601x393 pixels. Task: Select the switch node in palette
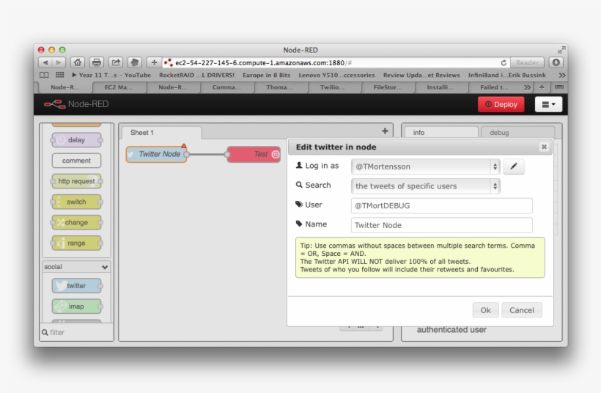click(x=76, y=202)
